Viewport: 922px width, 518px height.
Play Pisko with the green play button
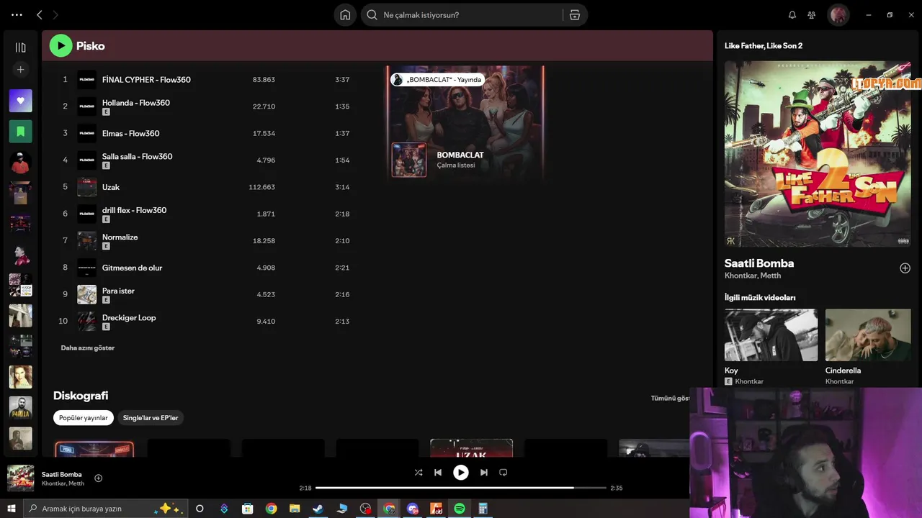pyautogui.click(x=61, y=46)
